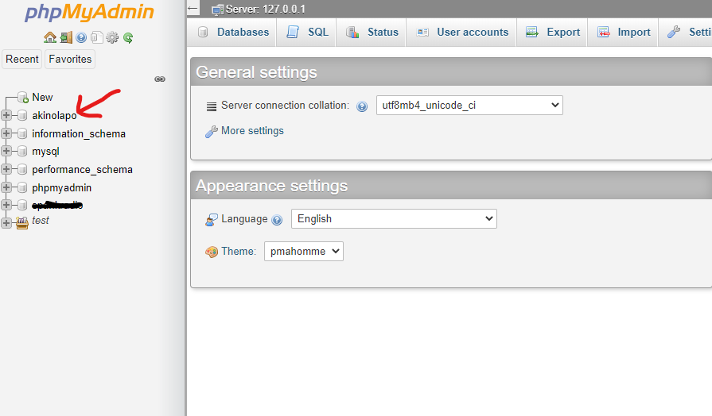The image size is (712, 416).
Task: Click the collapse panel left-arrow icon
Action: (193, 8)
